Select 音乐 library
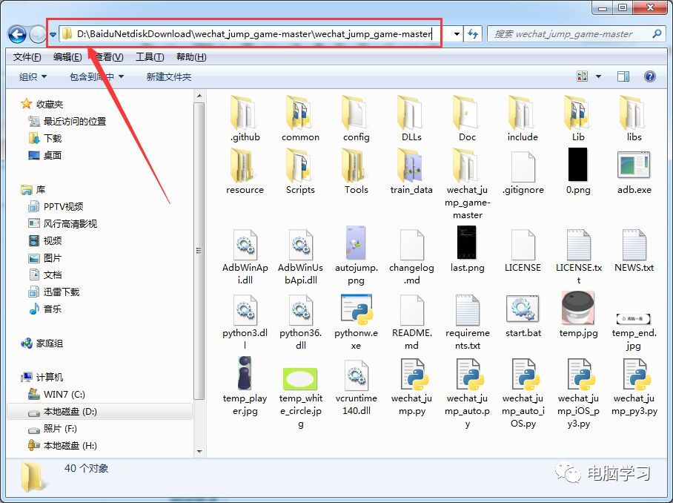The image size is (673, 503). [x=45, y=309]
